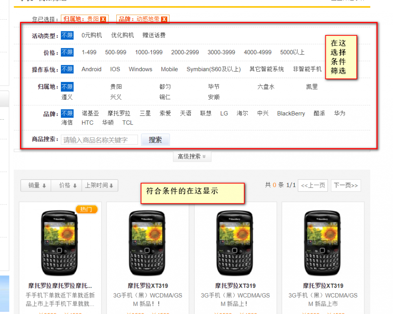Filter by price range 1000-1999
The image size is (393, 314).
[x=149, y=52]
